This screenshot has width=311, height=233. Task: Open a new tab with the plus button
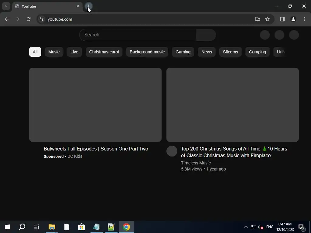click(x=89, y=6)
